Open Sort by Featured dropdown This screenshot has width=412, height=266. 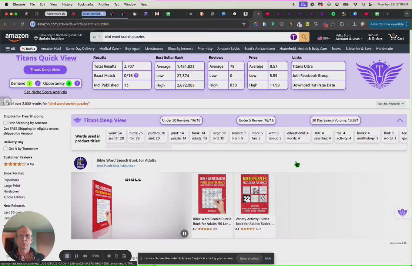pos(391,103)
